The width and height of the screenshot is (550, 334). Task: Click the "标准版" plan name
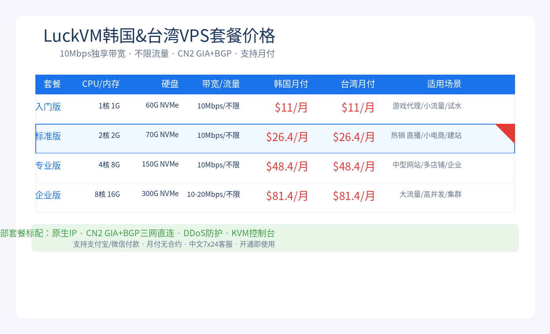[x=48, y=136]
